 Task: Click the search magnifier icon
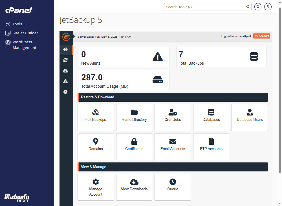tap(248, 7)
